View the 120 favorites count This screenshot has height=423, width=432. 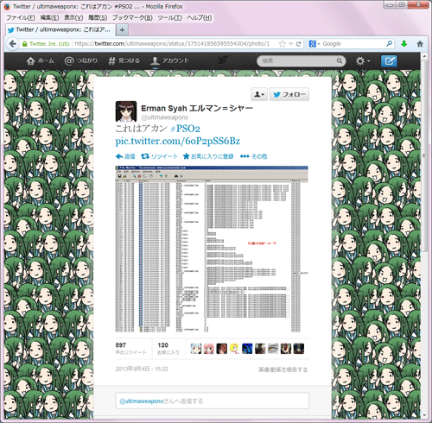168,349
